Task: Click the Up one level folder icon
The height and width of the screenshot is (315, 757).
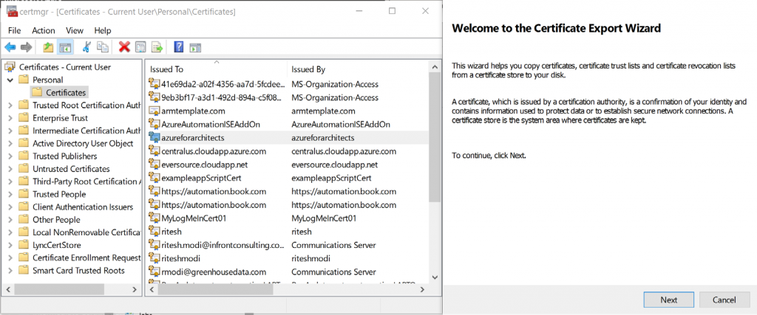Action: tap(48, 47)
